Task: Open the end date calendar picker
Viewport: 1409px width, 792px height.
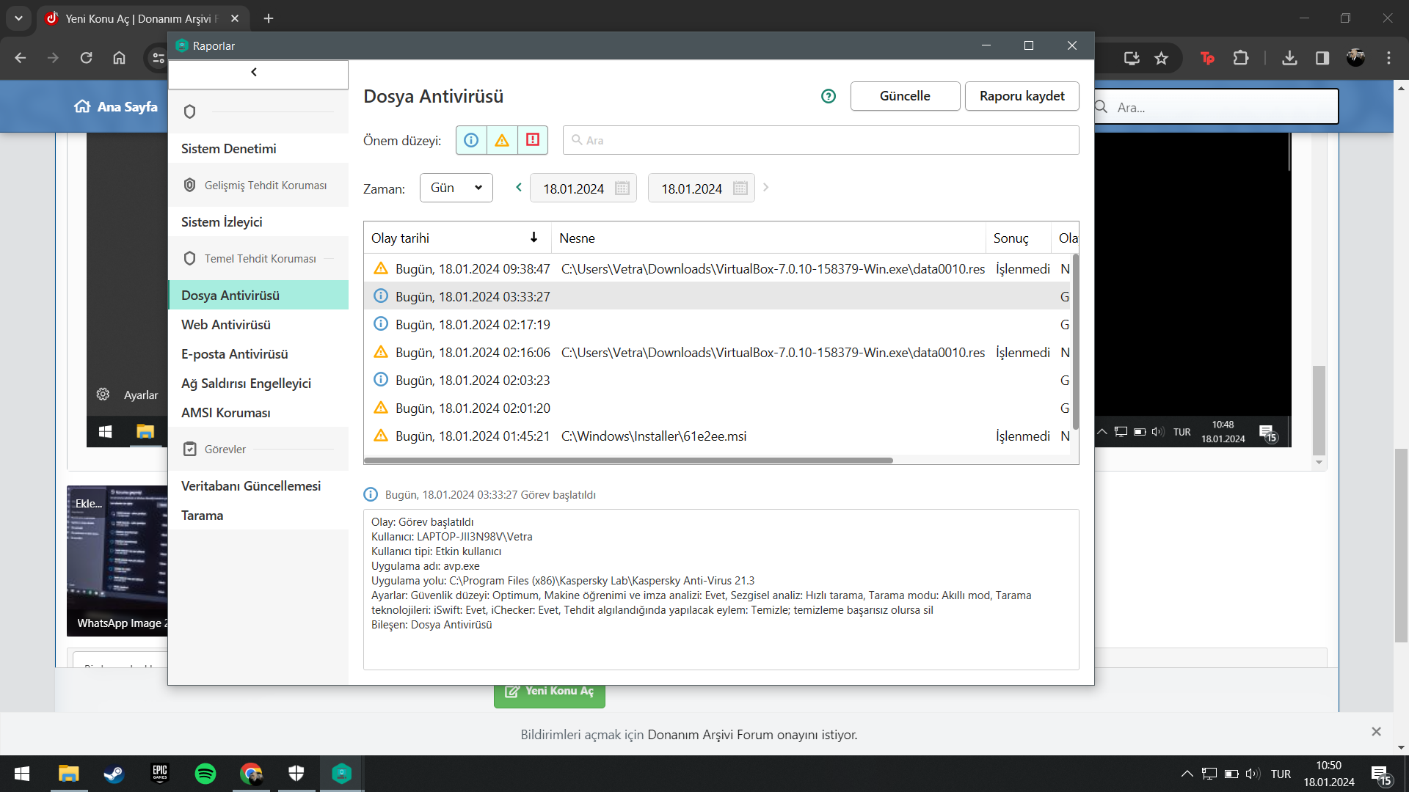Action: 740,188
